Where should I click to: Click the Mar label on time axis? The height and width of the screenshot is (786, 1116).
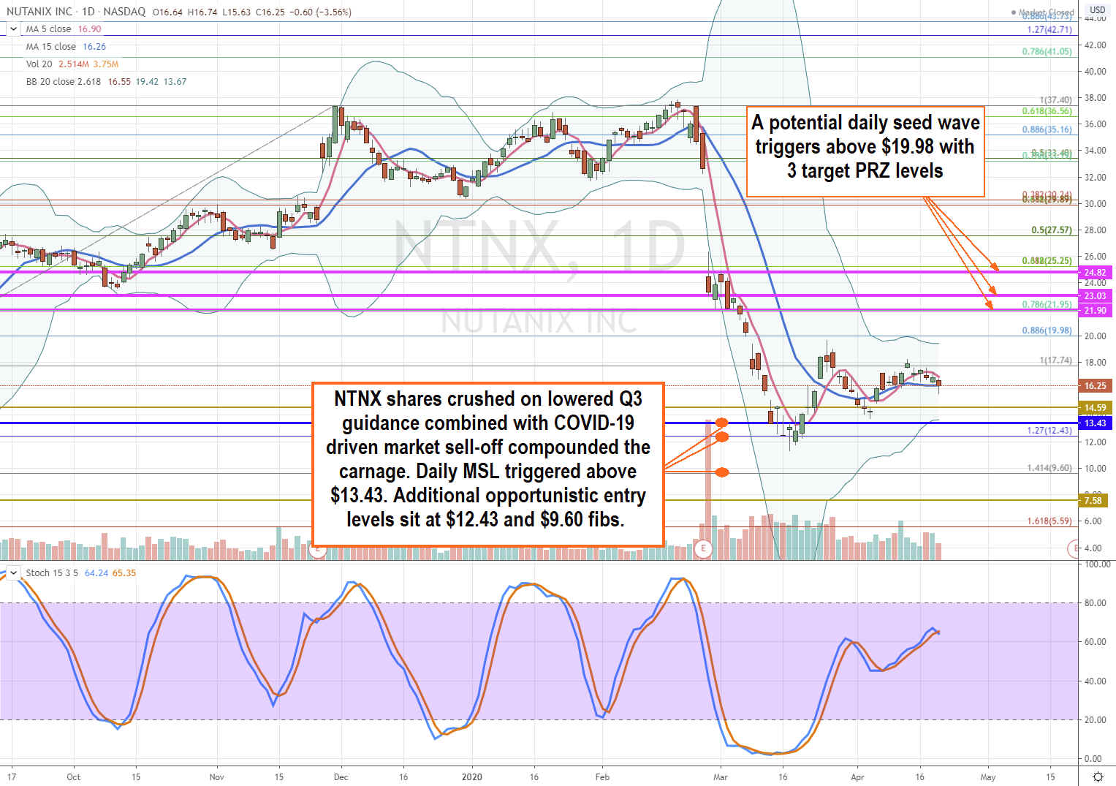721,777
